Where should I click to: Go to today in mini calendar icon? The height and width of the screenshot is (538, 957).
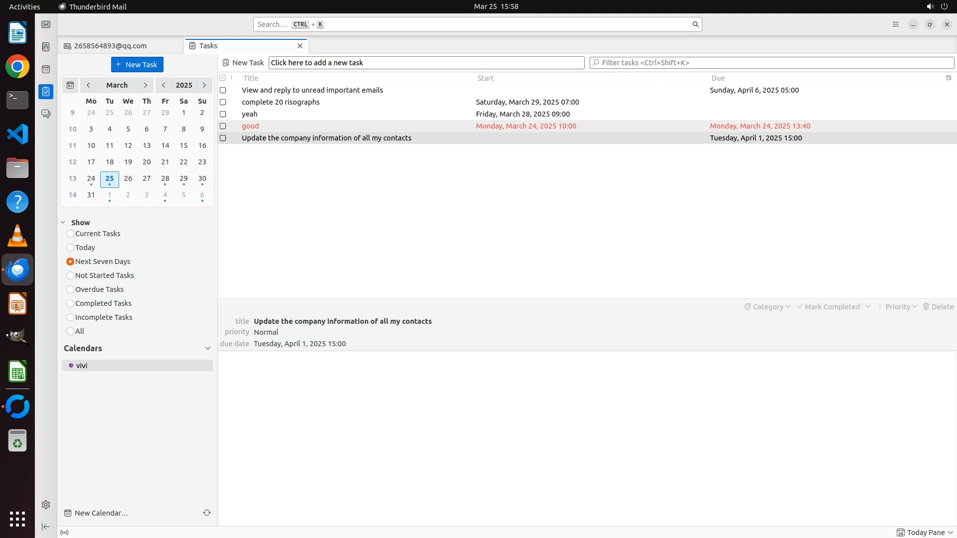[x=70, y=85]
